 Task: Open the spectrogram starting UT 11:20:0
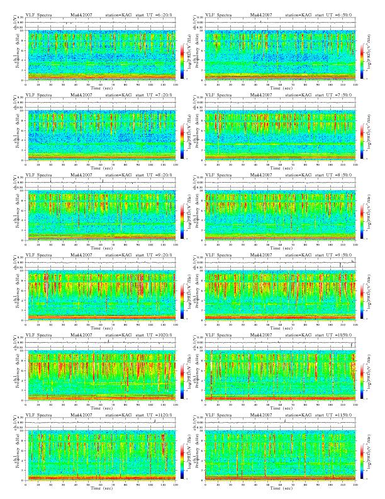click(101, 456)
